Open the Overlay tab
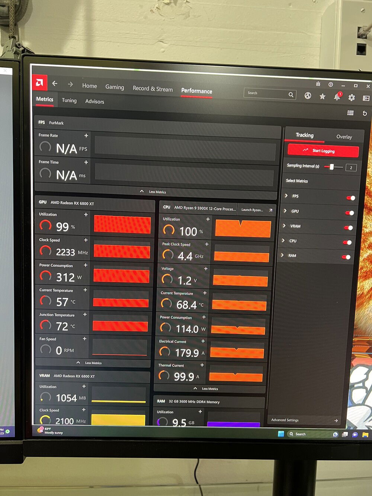The height and width of the screenshot is (496, 372). (x=344, y=137)
